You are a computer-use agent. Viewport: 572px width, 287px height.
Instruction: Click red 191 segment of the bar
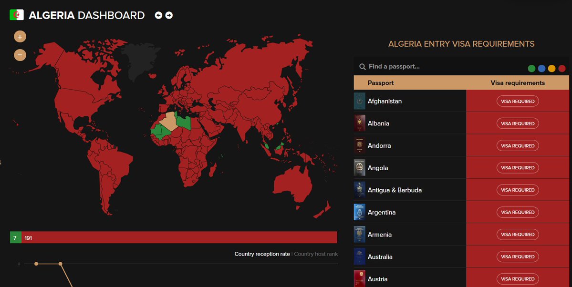[179, 237]
